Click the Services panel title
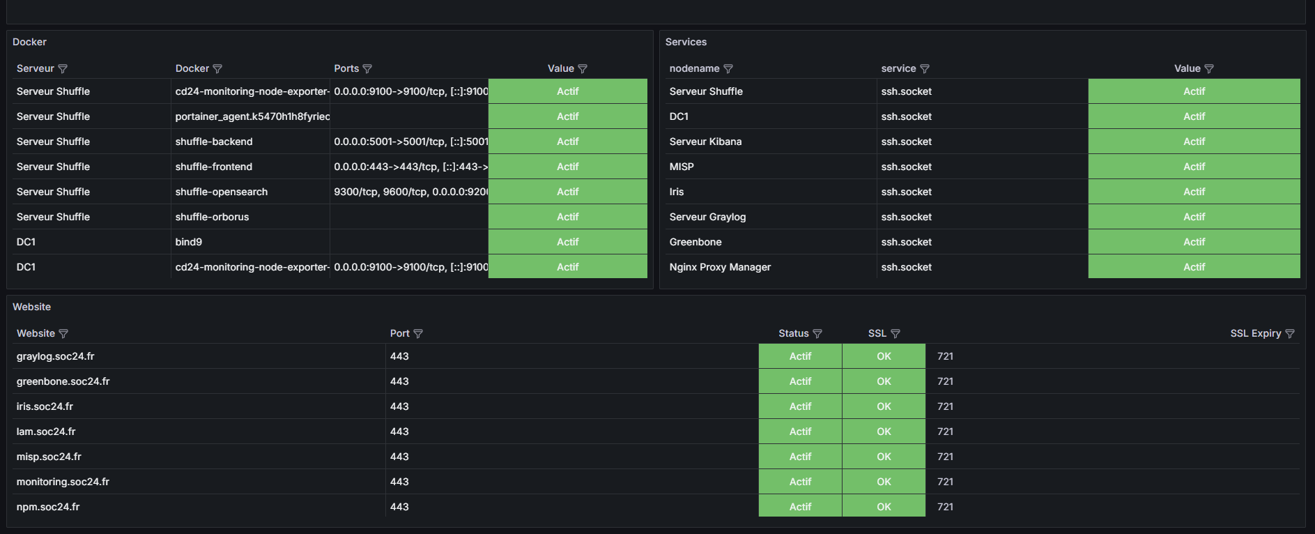This screenshot has width=1315, height=534. pyautogui.click(x=686, y=42)
